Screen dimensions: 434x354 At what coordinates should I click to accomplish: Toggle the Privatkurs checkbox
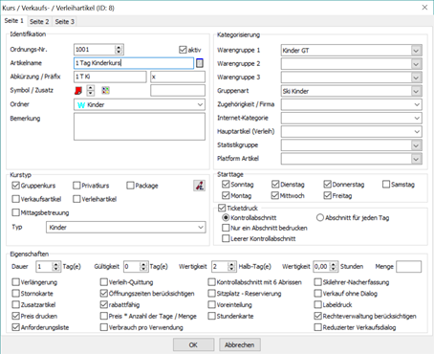pos(76,186)
